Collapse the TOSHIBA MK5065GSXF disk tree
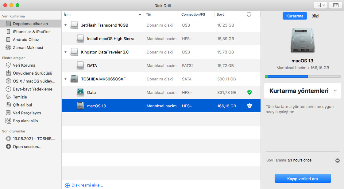Screen dimensions: 344x189 65,79
